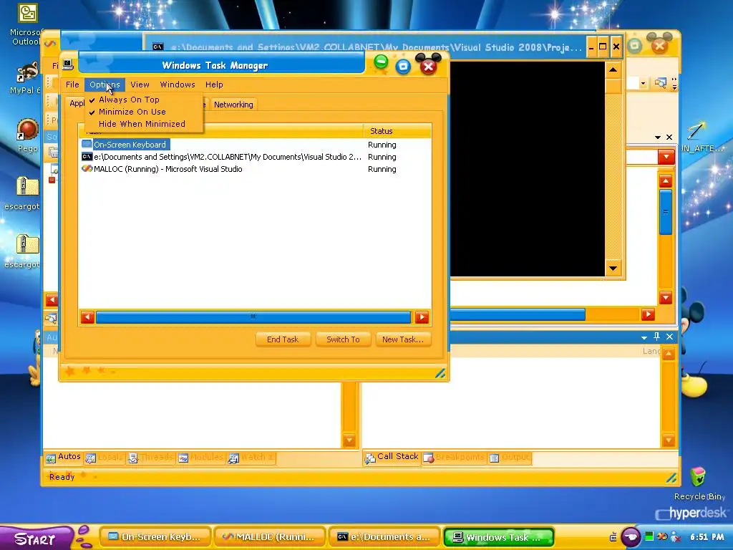Open the Autos tab in Visual Studio

pyautogui.click(x=64, y=458)
